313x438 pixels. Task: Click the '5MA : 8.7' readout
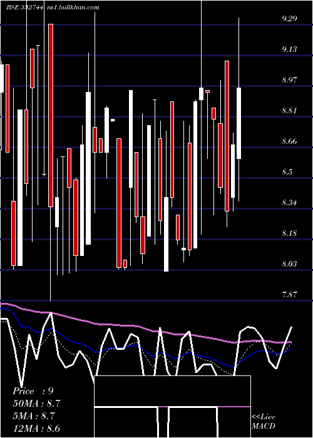click(x=34, y=416)
